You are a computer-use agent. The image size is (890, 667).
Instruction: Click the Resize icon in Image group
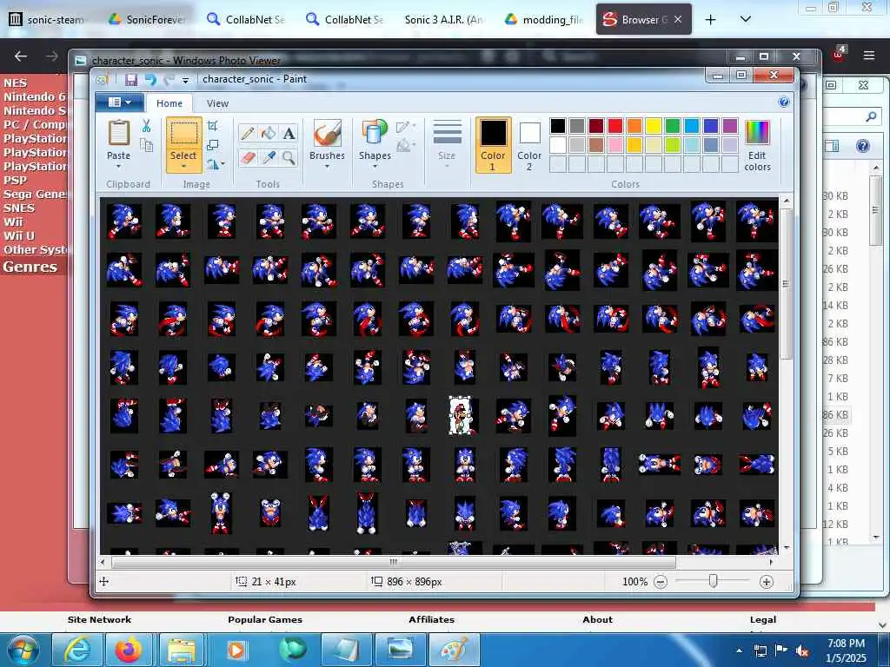click(x=213, y=145)
